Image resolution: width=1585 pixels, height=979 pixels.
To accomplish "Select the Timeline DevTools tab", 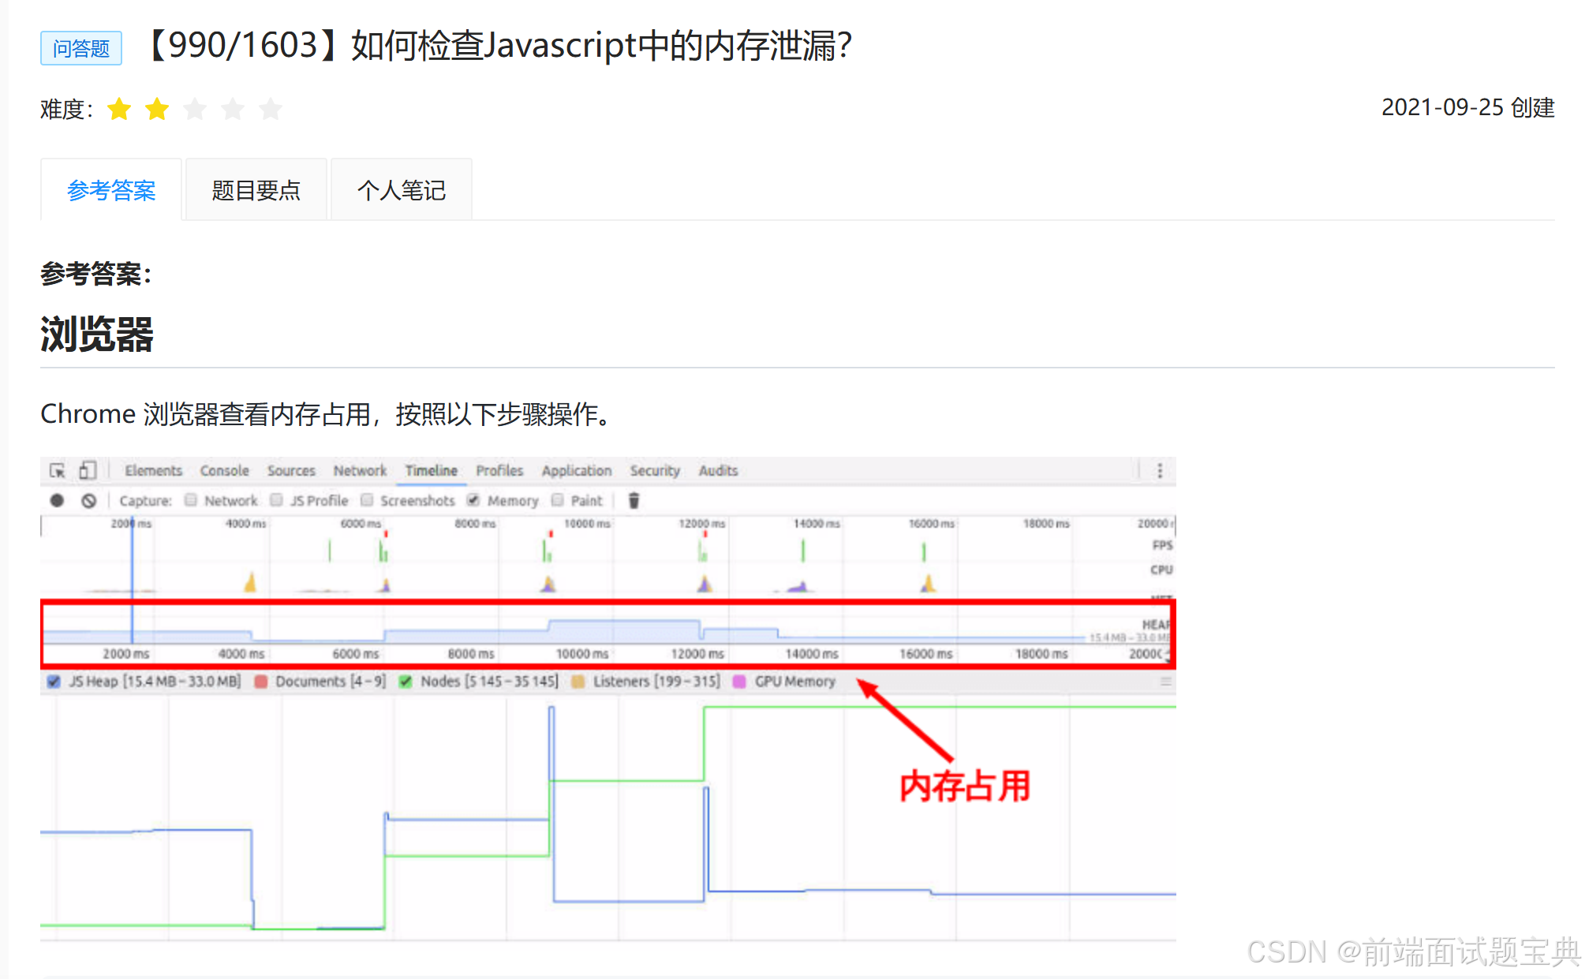I will (x=431, y=471).
